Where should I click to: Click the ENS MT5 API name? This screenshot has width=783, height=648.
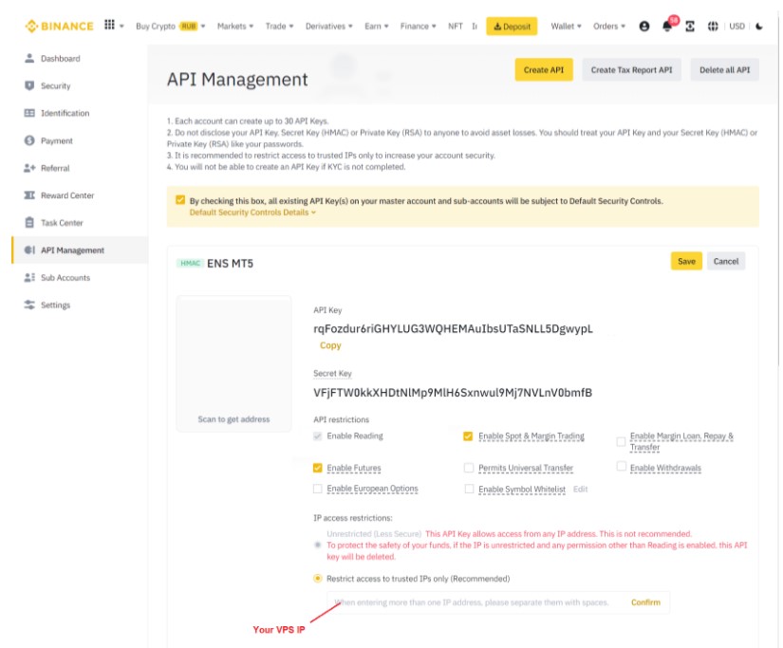tap(231, 264)
